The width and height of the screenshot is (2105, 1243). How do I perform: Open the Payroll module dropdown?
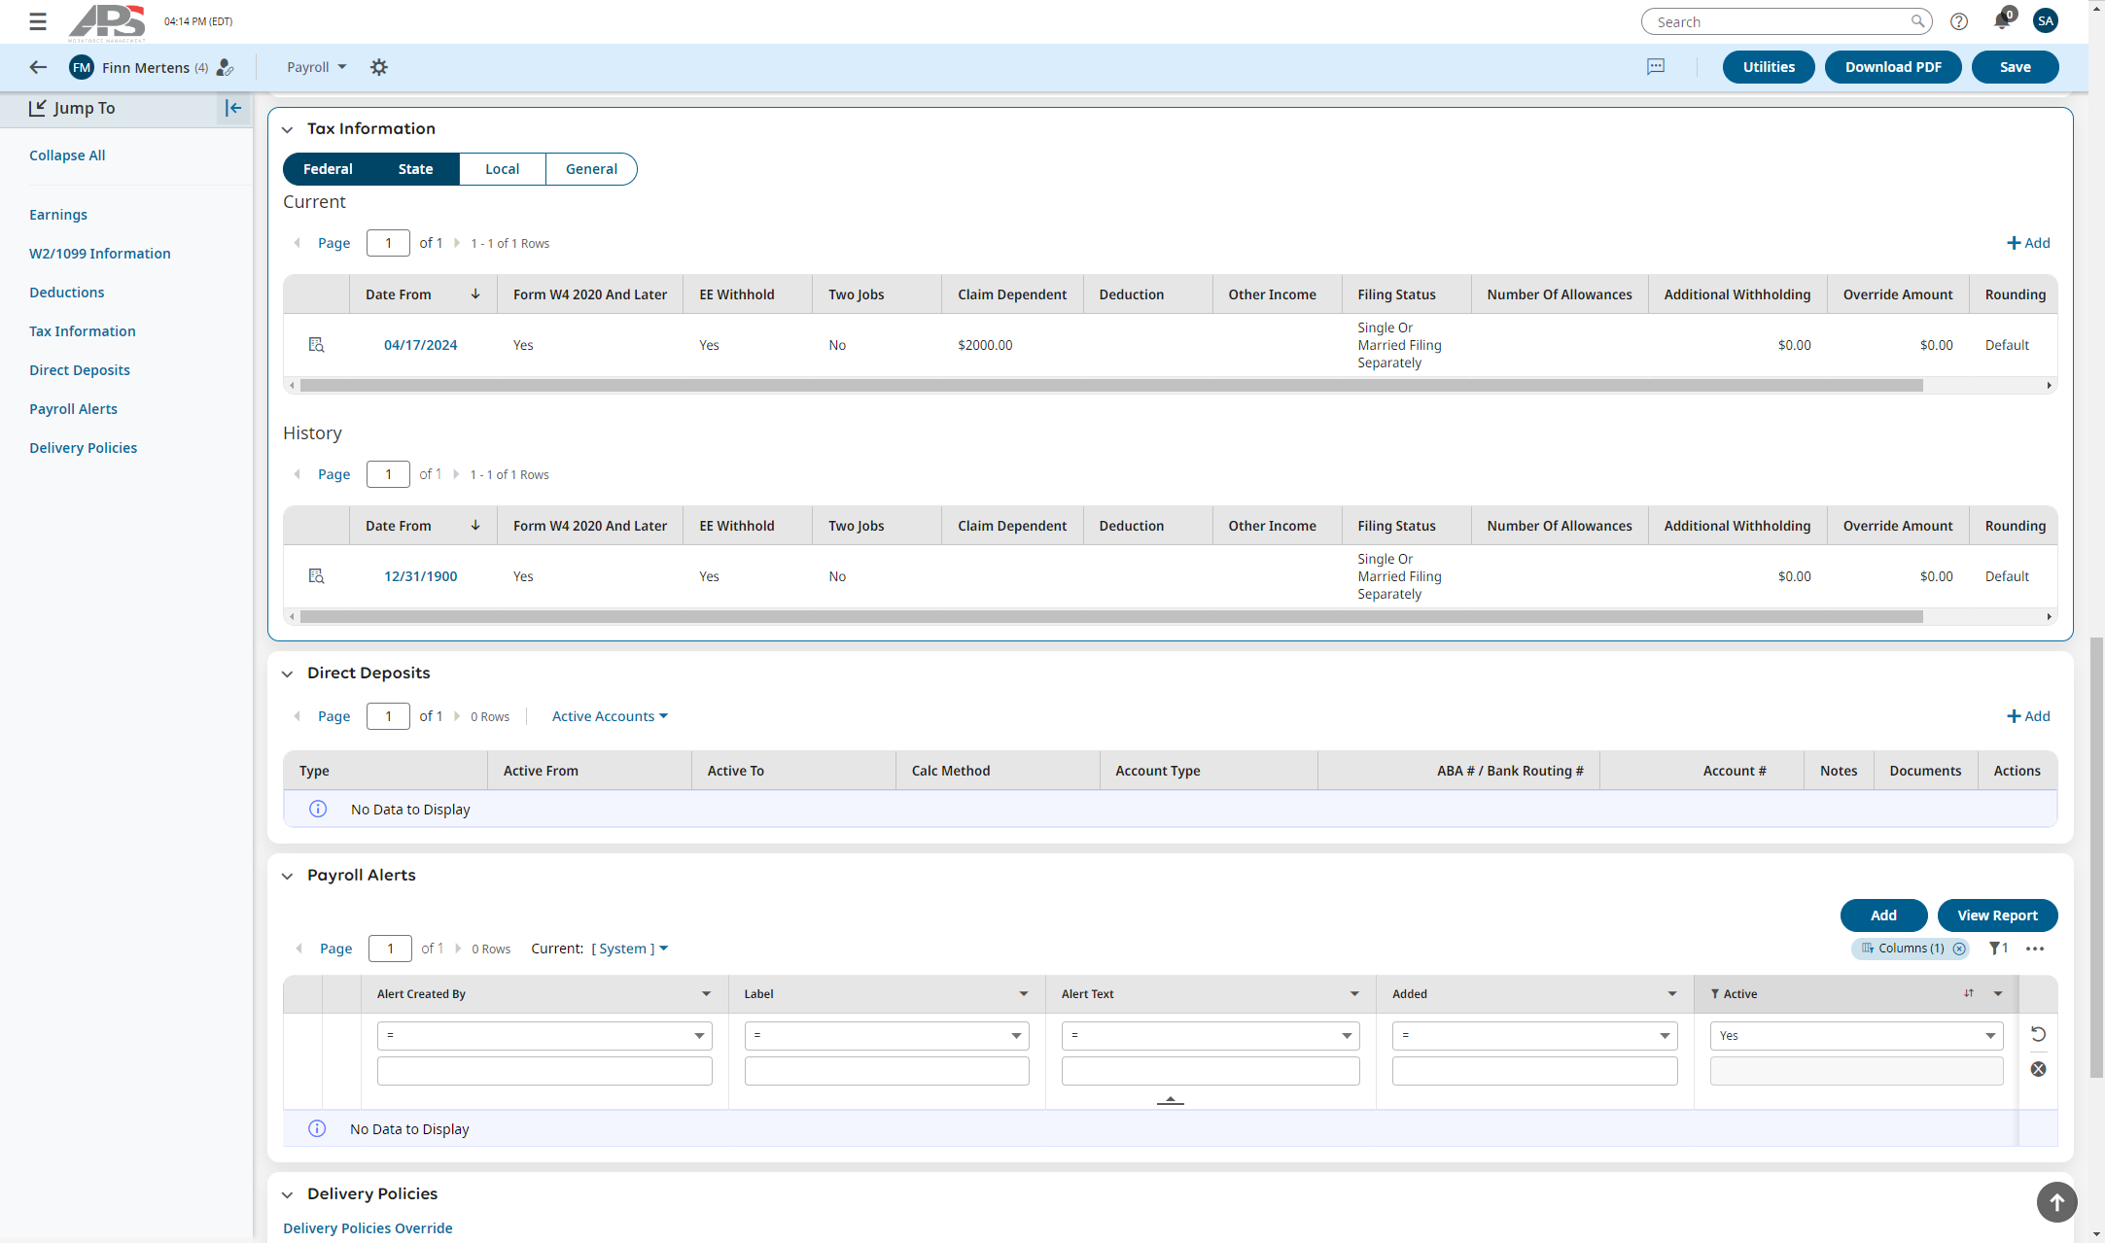point(316,67)
